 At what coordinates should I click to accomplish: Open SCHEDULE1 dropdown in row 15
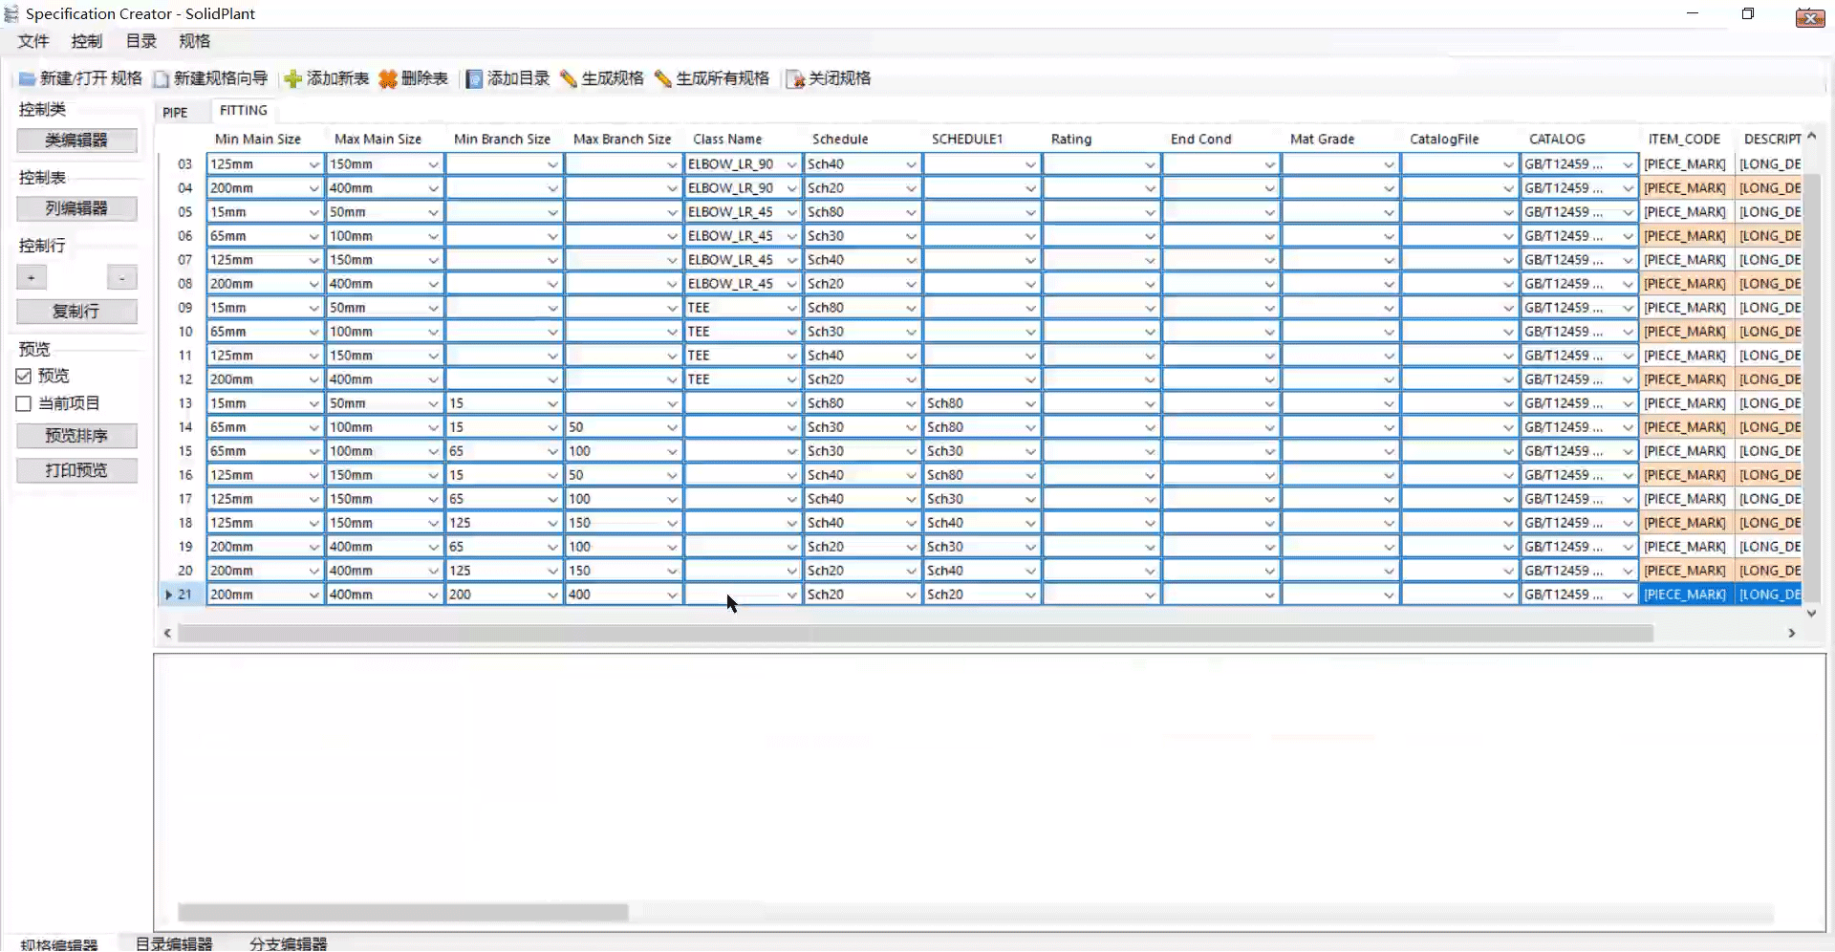pos(1030,451)
